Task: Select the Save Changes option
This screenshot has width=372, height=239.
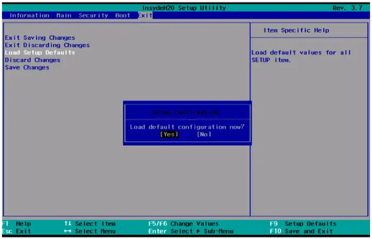Action: tap(27, 67)
